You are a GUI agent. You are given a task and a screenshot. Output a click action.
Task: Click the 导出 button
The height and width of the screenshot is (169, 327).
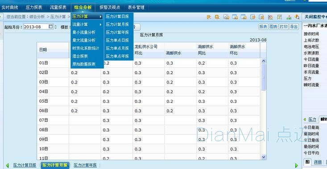point(294,27)
